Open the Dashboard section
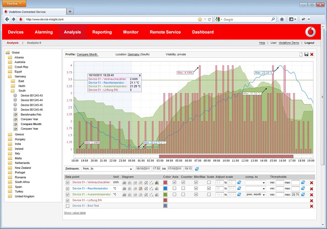 pyautogui.click(x=203, y=32)
